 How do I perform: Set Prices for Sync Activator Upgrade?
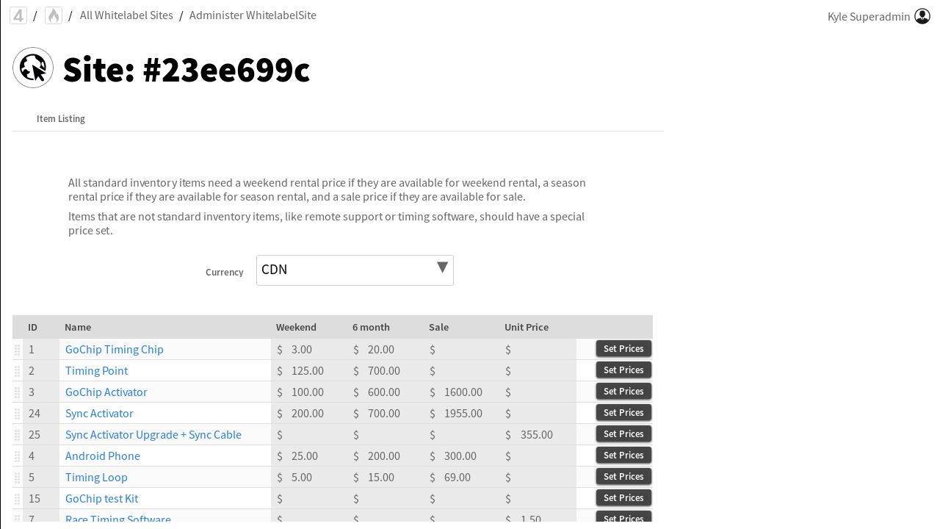[623, 434]
